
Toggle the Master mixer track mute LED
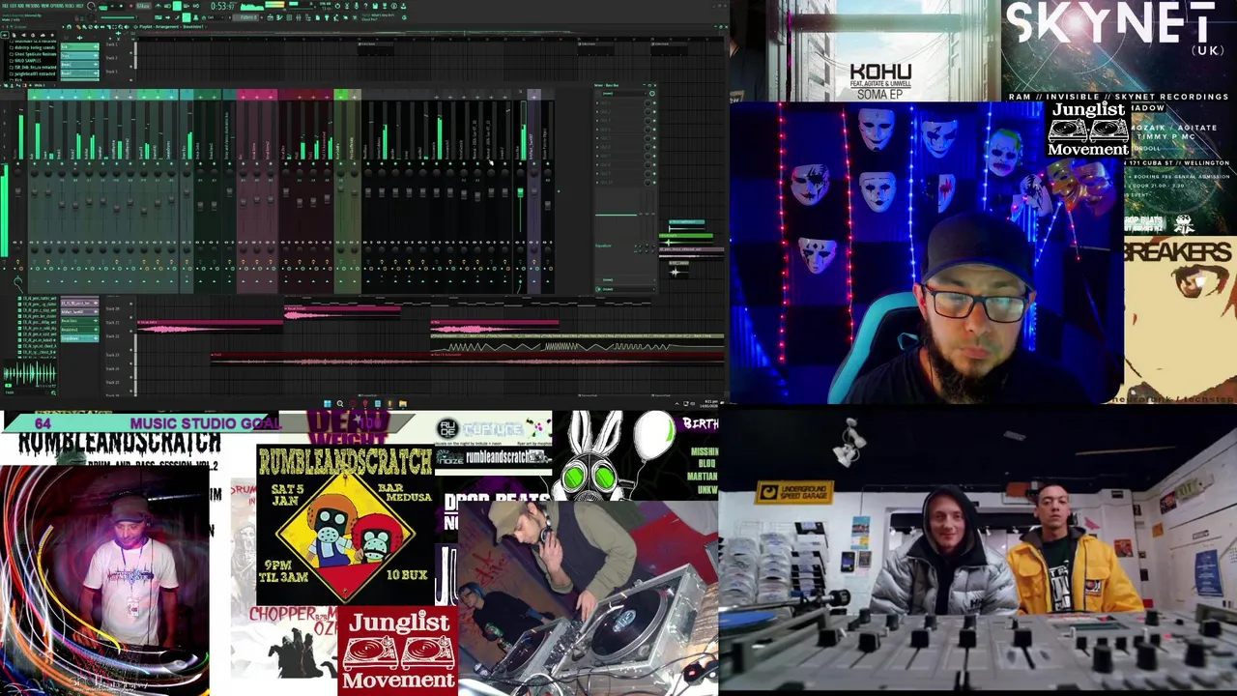tap(17, 163)
